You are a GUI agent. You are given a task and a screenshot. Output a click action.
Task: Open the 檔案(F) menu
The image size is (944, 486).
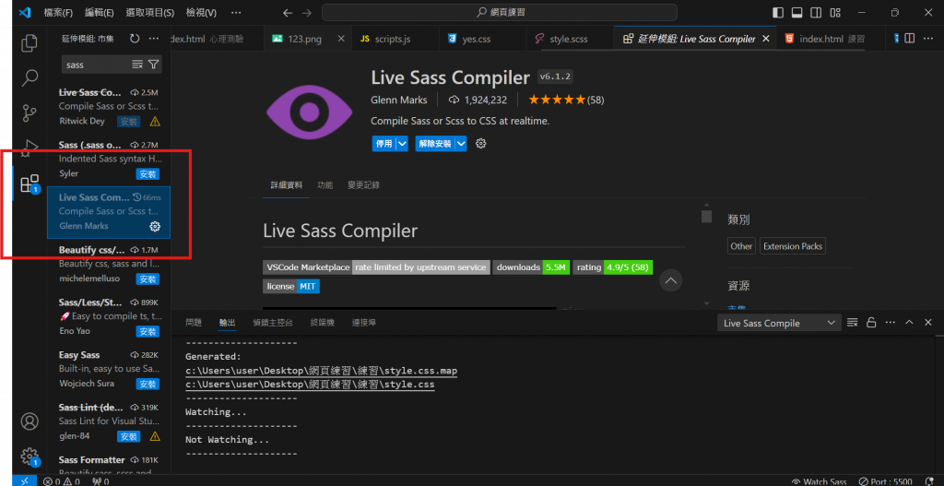pyautogui.click(x=58, y=13)
